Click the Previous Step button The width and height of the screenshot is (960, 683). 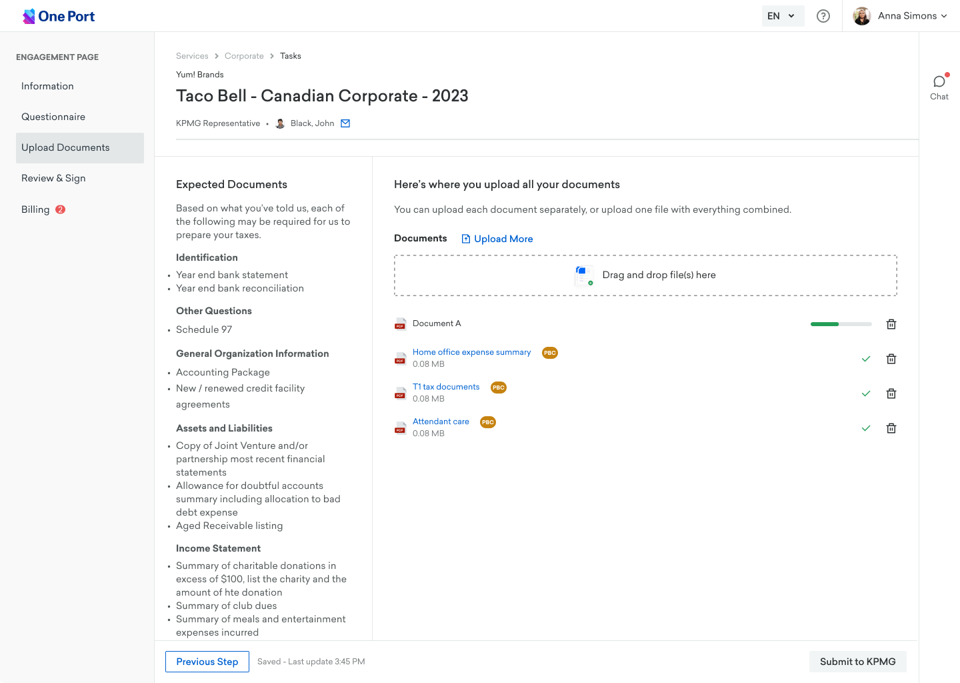pos(207,662)
